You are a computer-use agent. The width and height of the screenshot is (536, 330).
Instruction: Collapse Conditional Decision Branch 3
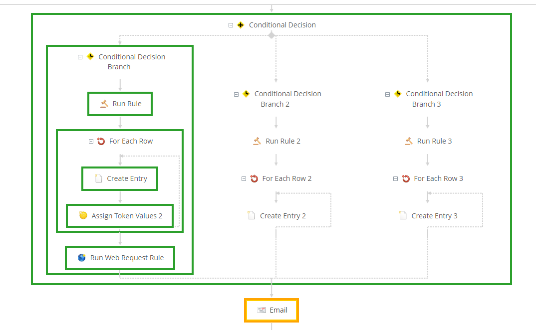[387, 94]
